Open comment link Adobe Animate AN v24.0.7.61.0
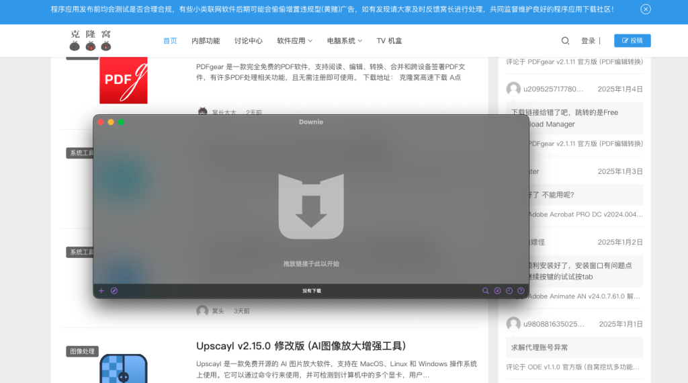The image size is (688, 383). pos(584,296)
